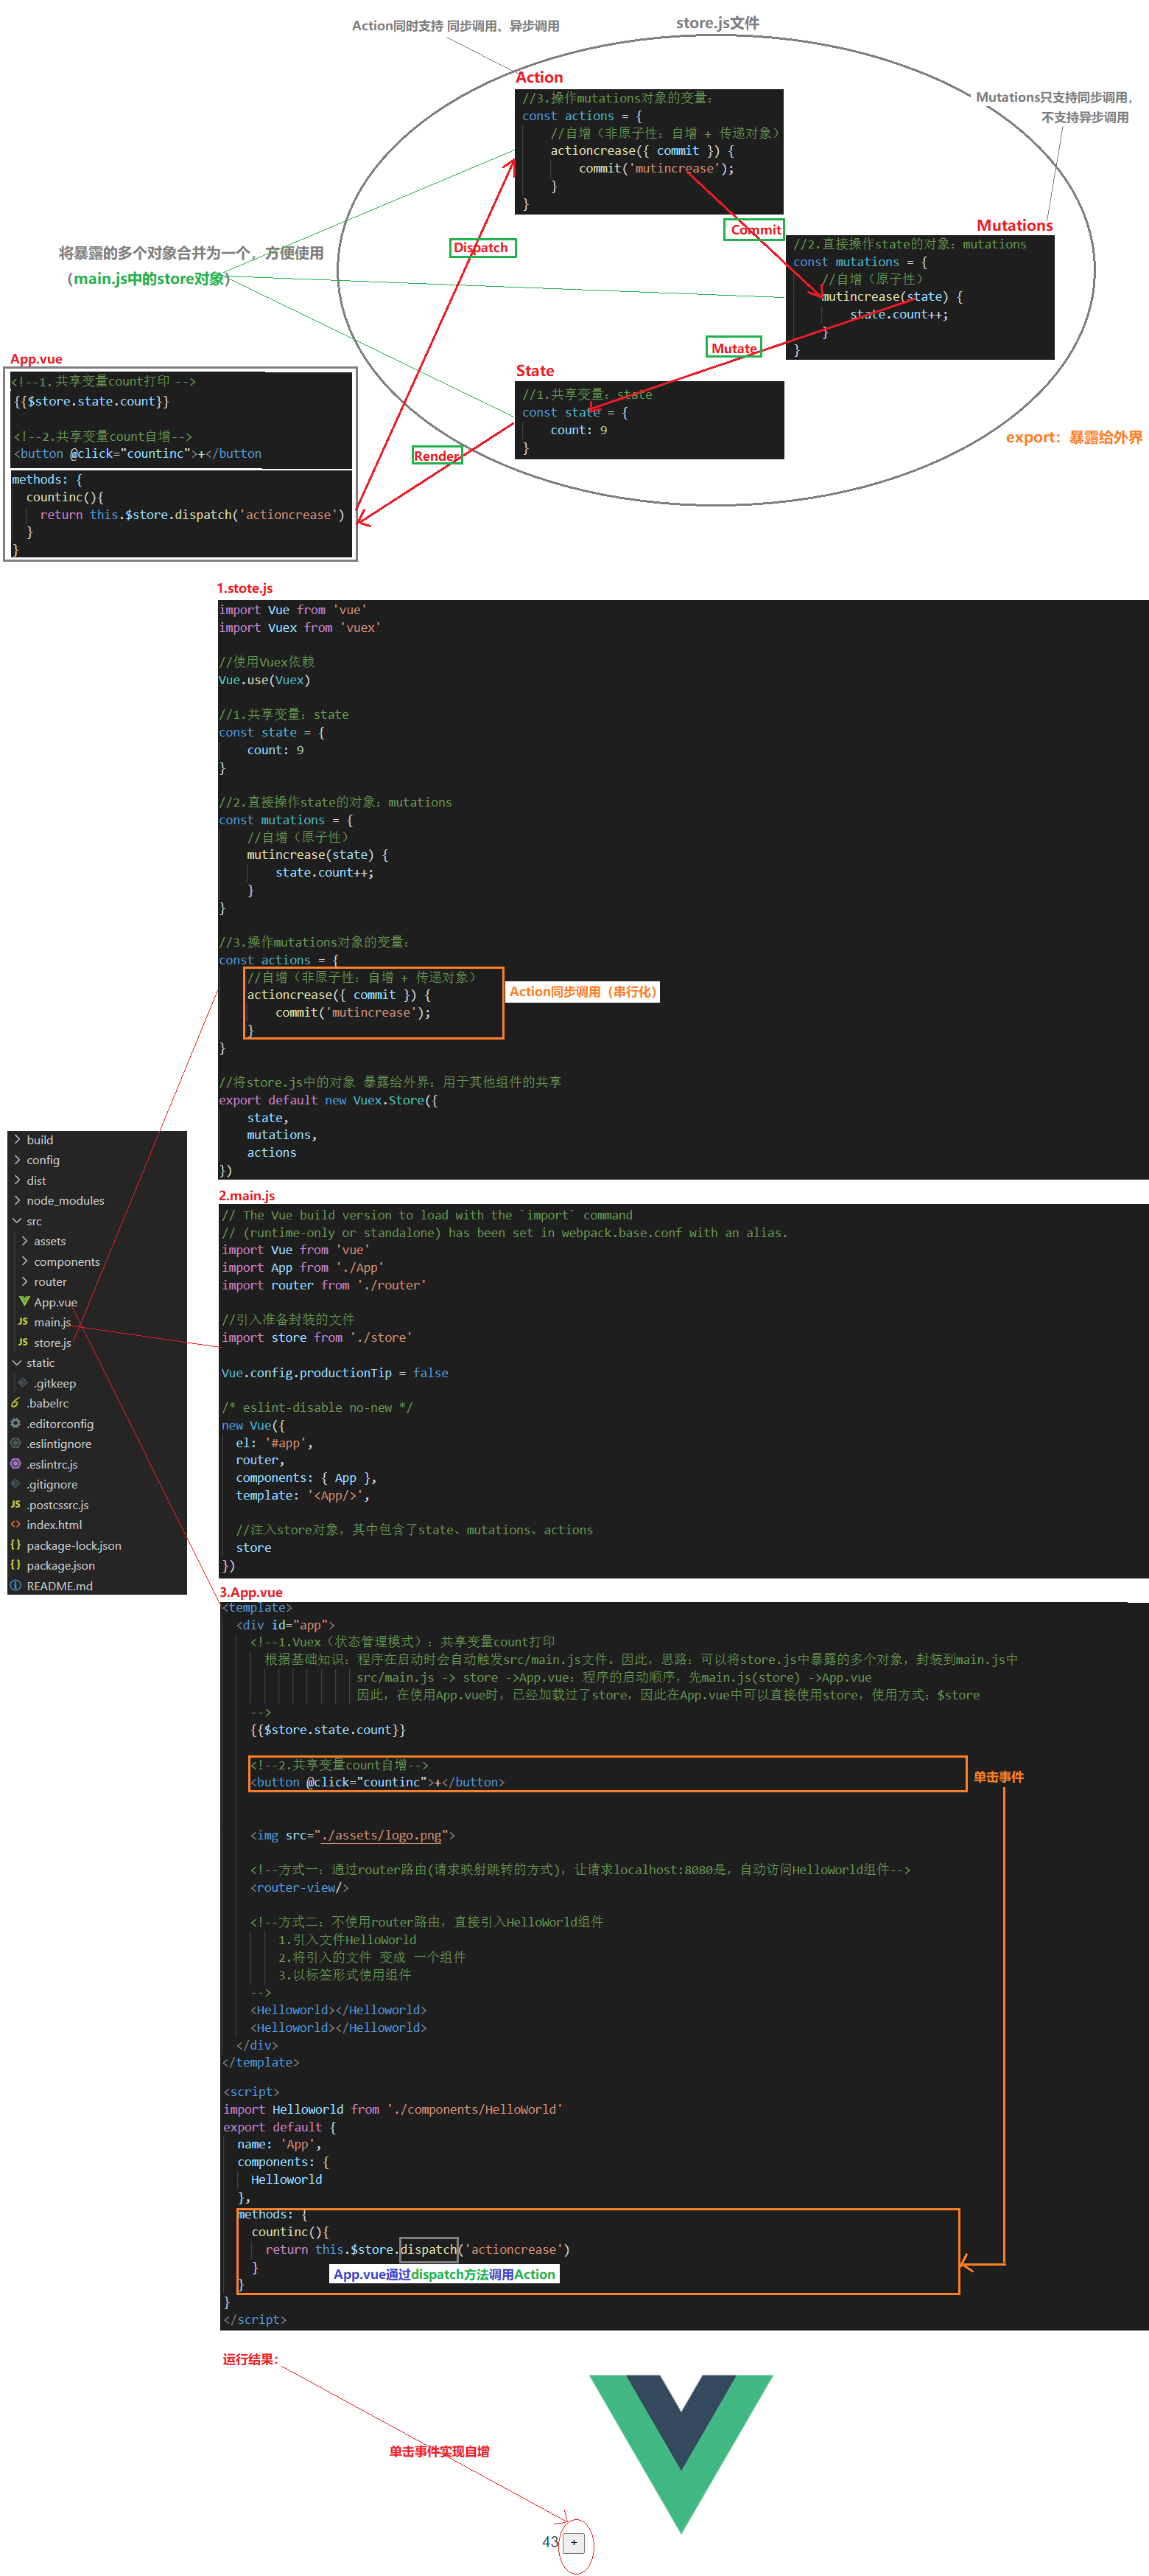
Task: Click the JS icon next to store.js
Action: (x=23, y=1342)
